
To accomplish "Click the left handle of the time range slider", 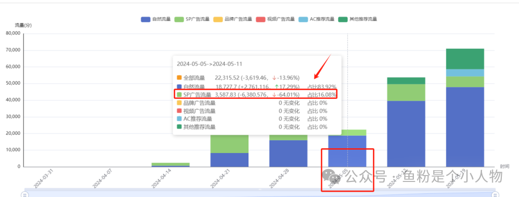I will point(25,194).
